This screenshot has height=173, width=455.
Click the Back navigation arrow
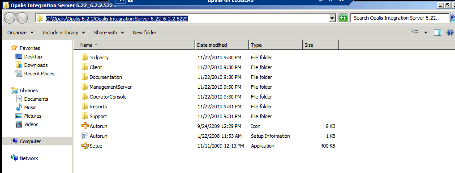click(x=10, y=18)
